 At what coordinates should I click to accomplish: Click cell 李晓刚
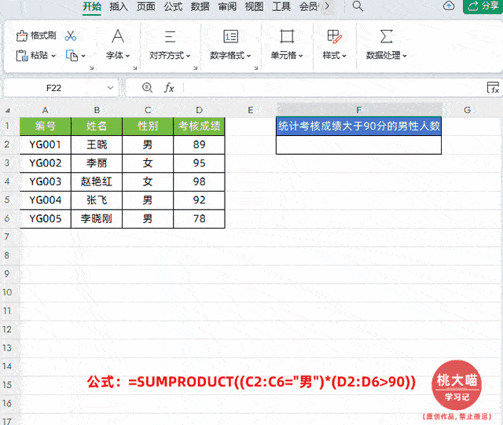pyautogui.click(x=97, y=218)
